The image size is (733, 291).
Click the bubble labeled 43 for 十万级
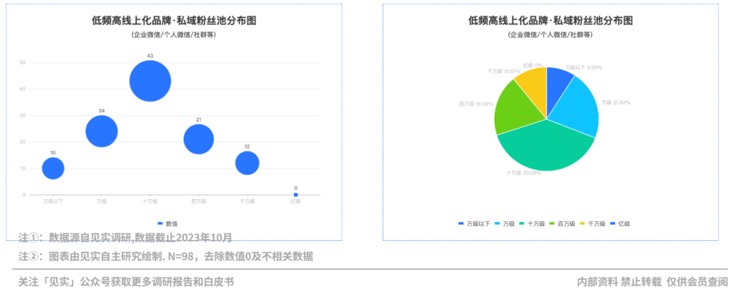[x=150, y=81]
